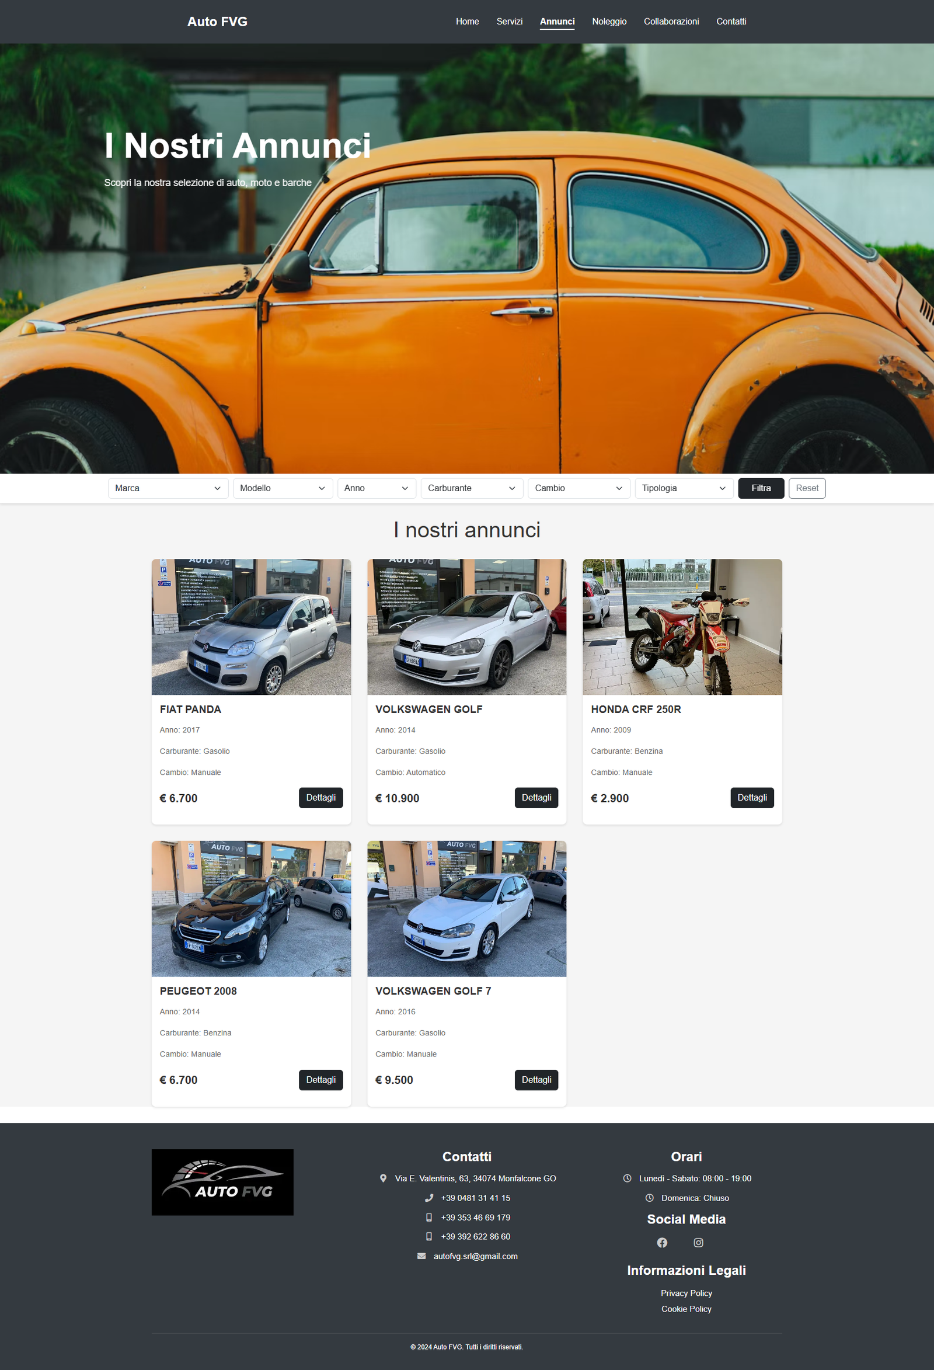
Task: Click the Reset filters button
Action: [807, 488]
